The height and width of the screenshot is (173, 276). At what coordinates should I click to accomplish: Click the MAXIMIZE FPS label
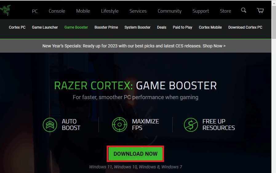(x=146, y=125)
